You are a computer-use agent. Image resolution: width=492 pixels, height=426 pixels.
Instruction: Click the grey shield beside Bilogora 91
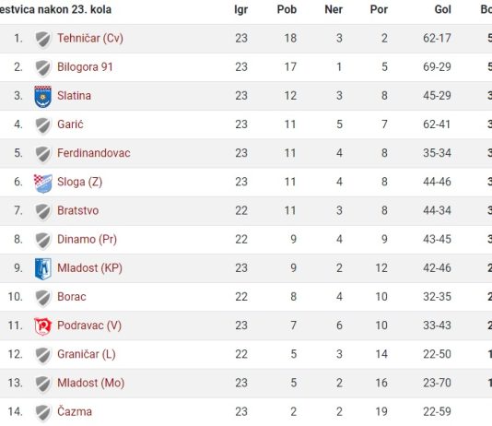click(42, 68)
